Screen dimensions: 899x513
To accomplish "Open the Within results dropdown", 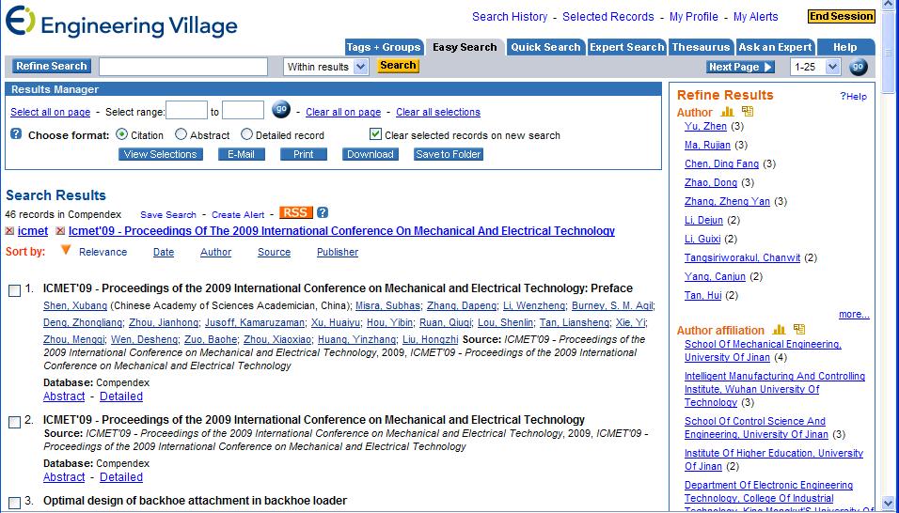I will click(x=325, y=67).
